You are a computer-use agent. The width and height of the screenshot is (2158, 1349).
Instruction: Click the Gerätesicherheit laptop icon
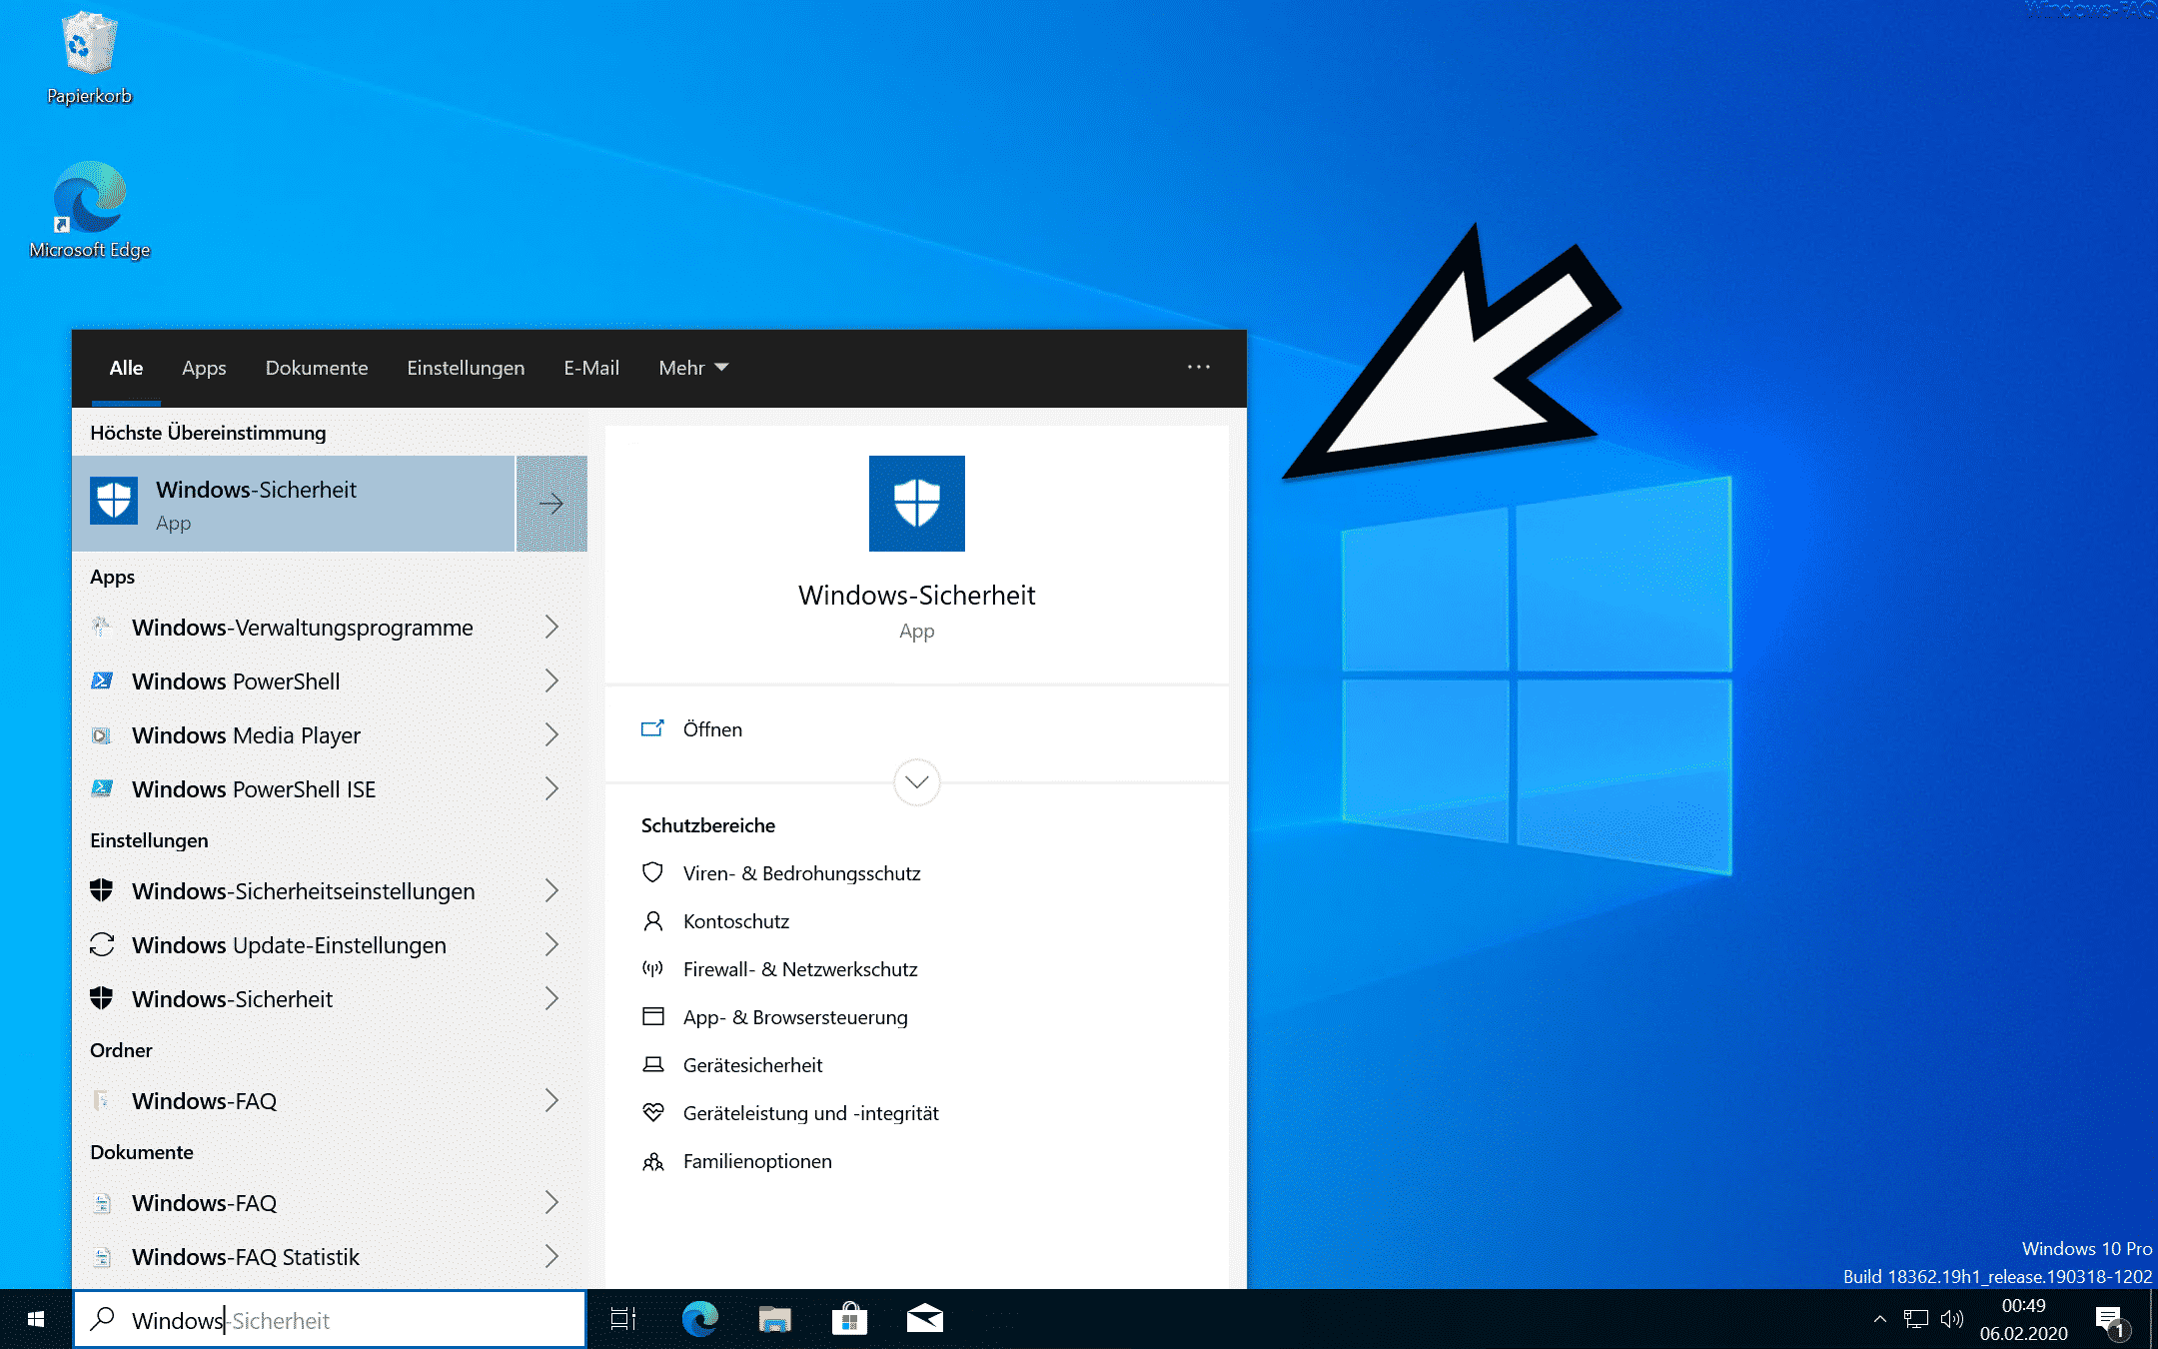coord(652,1064)
